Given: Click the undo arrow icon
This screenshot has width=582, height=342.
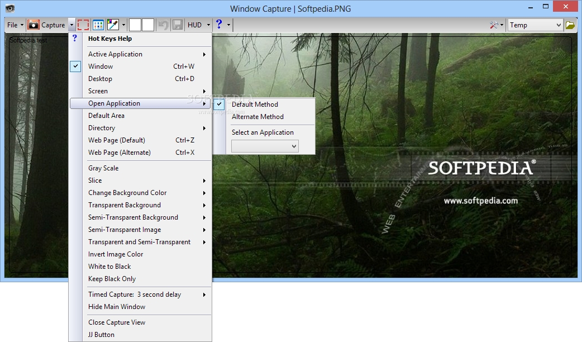Looking at the screenshot, I should (x=163, y=25).
